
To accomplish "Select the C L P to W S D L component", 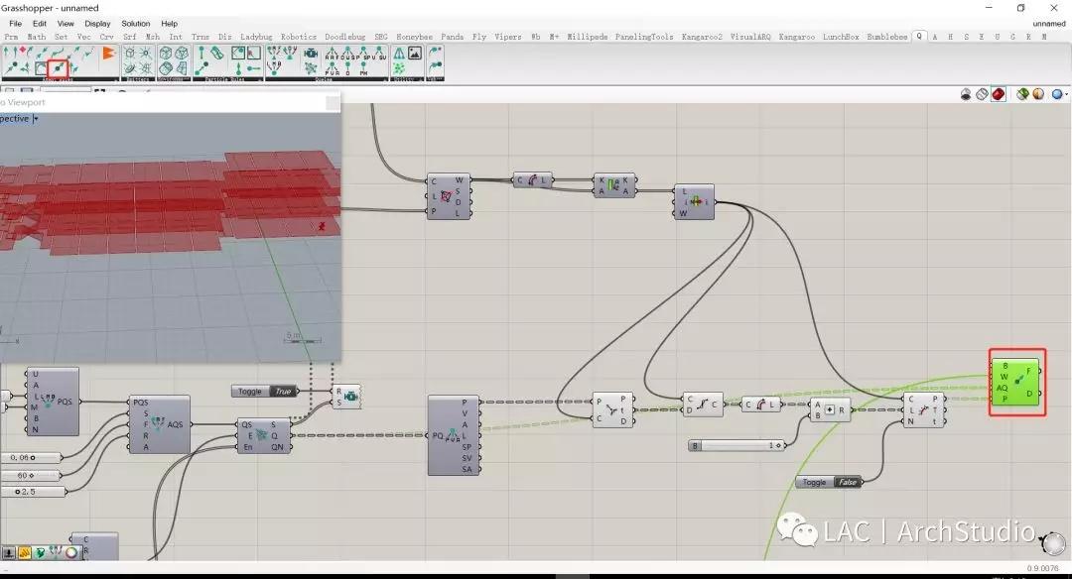I will tap(449, 196).
